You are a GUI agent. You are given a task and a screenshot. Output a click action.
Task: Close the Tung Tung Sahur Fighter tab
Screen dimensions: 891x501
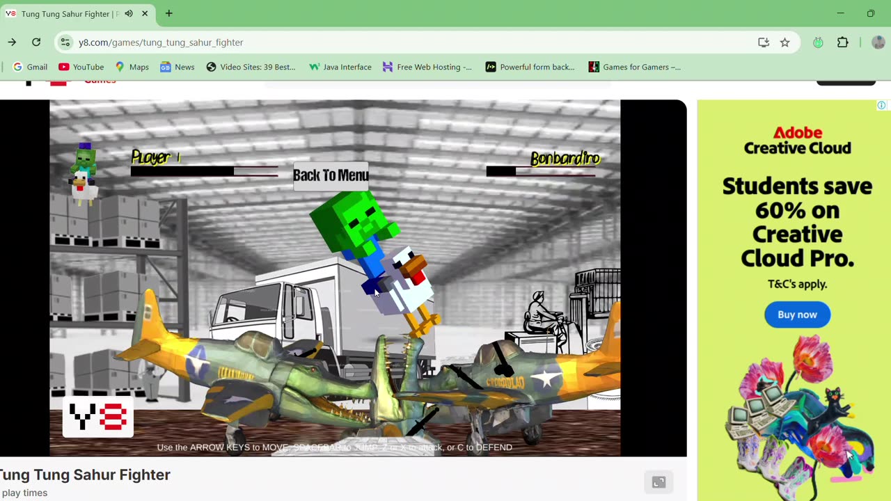tap(145, 13)
